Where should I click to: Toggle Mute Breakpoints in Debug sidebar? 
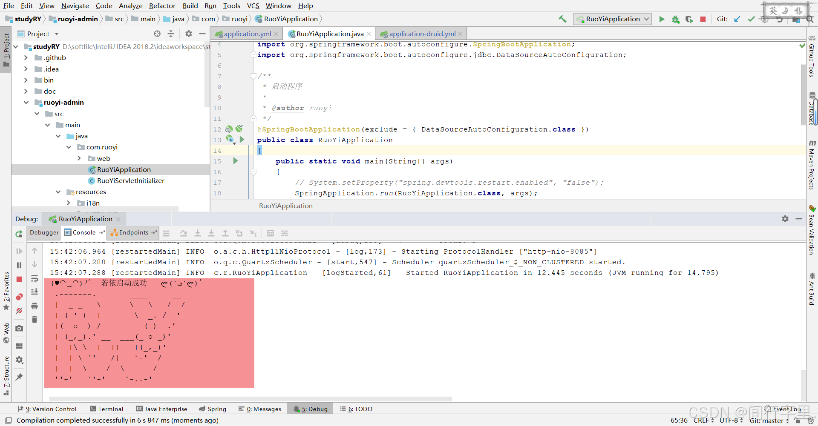19,311
